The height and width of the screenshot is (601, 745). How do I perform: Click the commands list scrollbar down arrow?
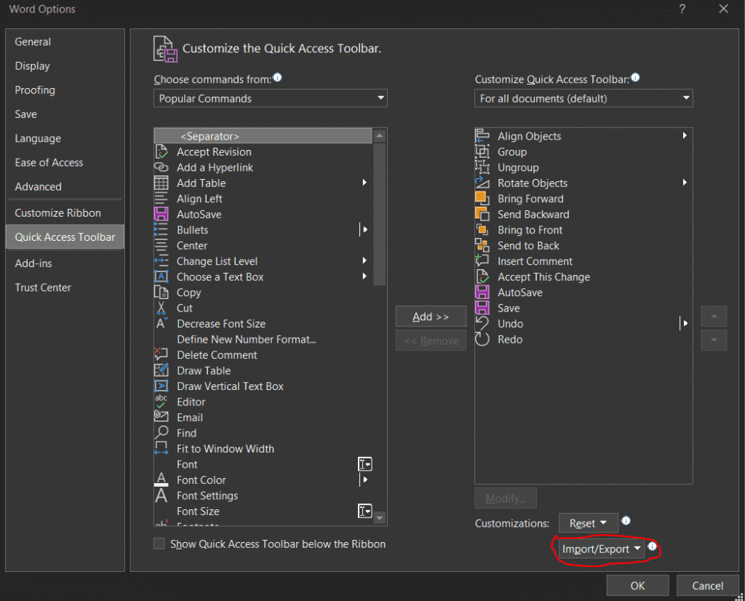pos(380,518)
